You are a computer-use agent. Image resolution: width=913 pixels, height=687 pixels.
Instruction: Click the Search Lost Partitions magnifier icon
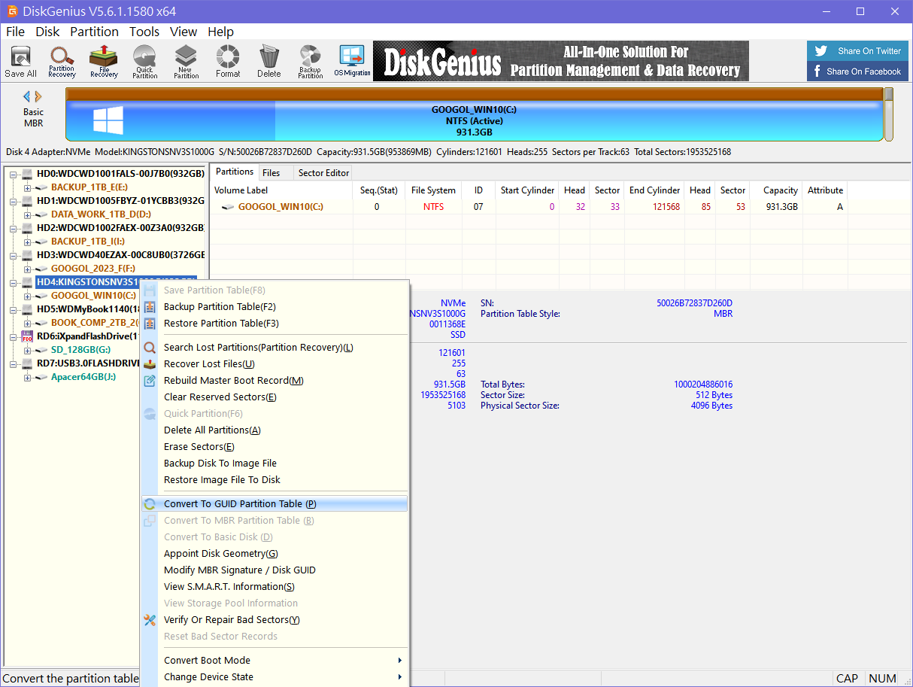tap(150, 348)
